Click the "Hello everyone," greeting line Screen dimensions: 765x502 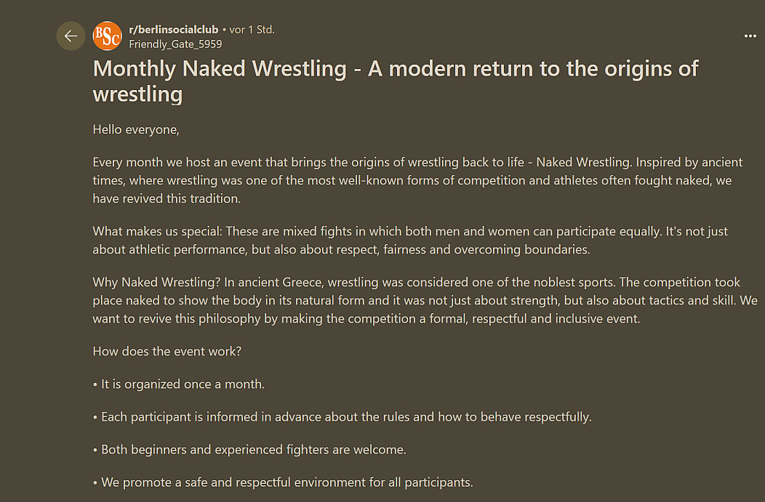click(136, 129)
